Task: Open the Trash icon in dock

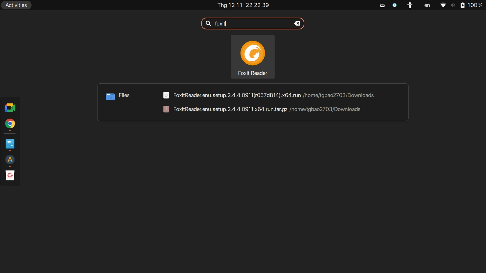Action: [10, 175]
